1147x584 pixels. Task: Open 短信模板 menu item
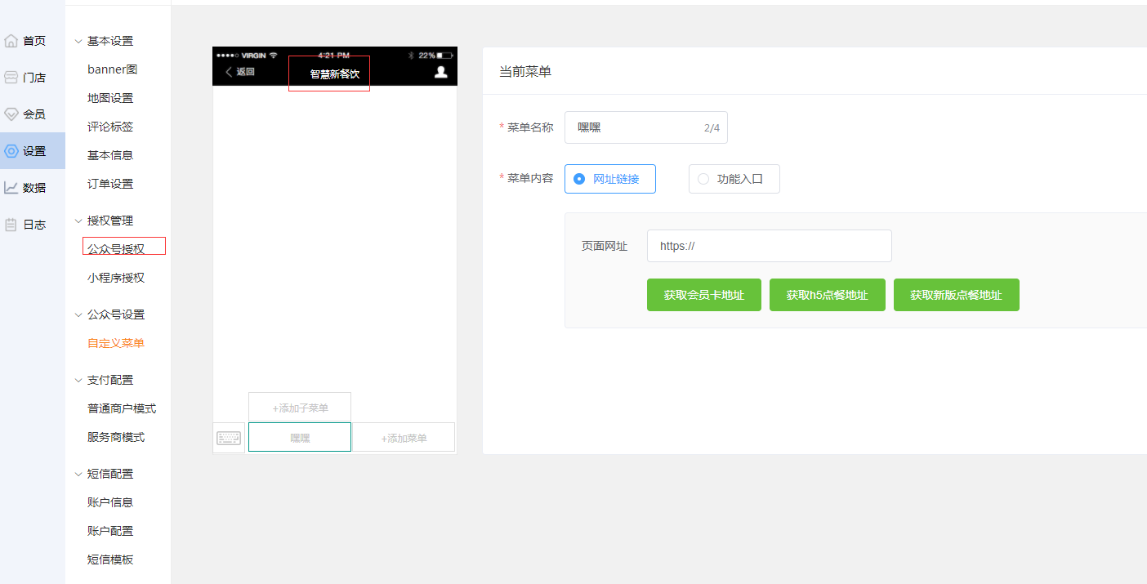pos(110,559)
